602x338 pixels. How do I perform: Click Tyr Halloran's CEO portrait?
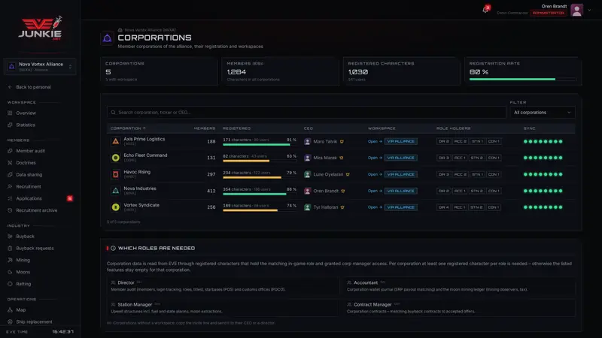(x=307, y=207)
